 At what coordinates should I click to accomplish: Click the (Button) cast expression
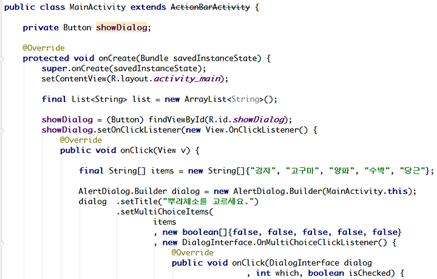pyautogui.click(x=125, y=119)
